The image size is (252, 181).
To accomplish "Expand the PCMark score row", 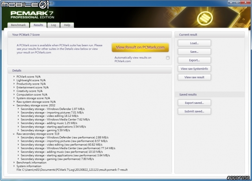I will 14,77.
